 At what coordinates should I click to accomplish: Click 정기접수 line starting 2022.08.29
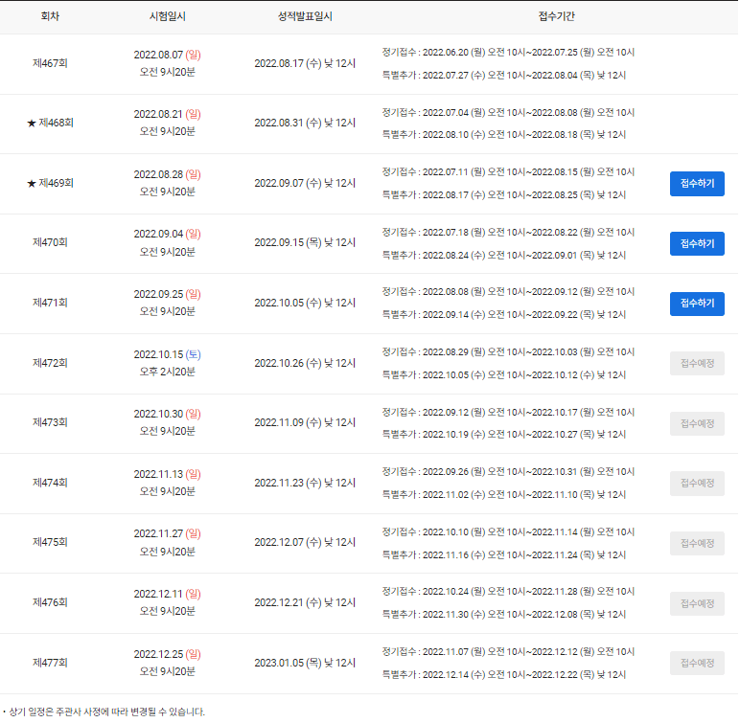pyautogui.click(x=508, y=352)
